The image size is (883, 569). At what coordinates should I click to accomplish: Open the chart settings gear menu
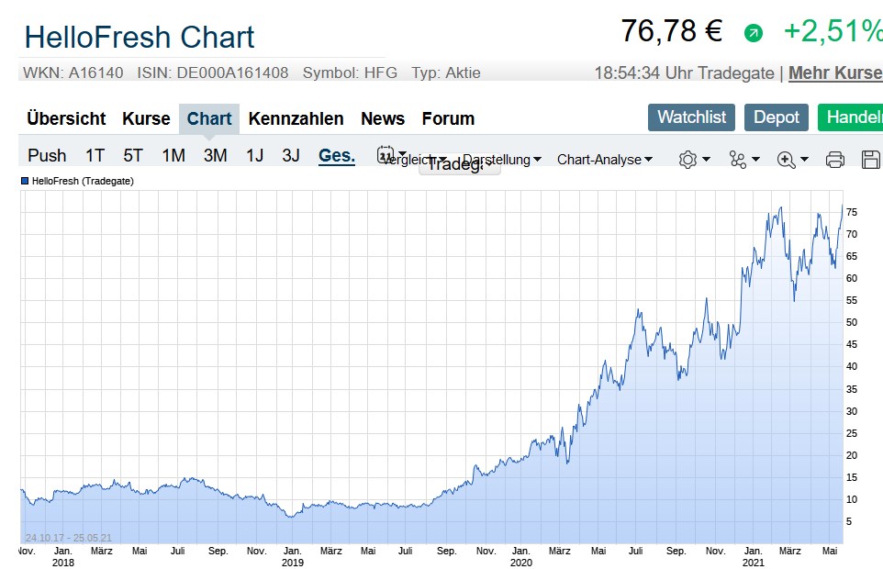tap(694, 160)
